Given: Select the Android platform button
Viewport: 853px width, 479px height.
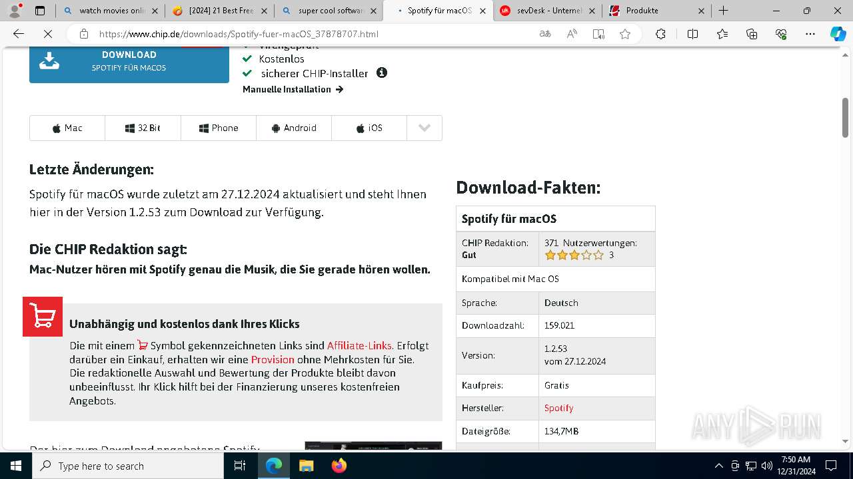Looking at the screenshot, I should [x=294, y=128].
